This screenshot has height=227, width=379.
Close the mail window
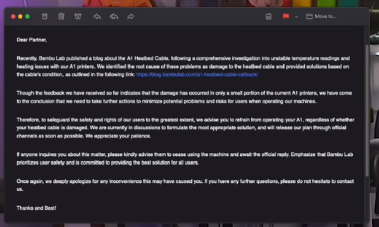pyautogui.click(x=13, y=16)
